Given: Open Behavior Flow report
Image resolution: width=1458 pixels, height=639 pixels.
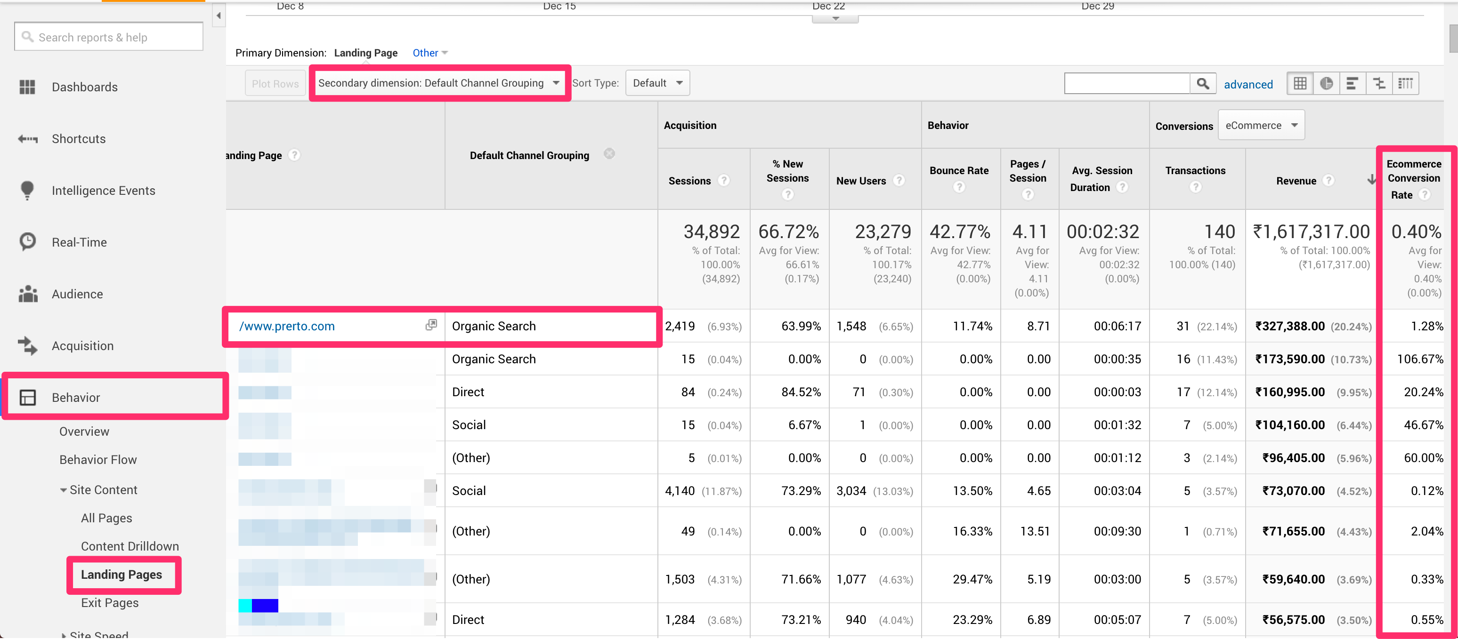Looking at the screenshot, I should (98, 460).
